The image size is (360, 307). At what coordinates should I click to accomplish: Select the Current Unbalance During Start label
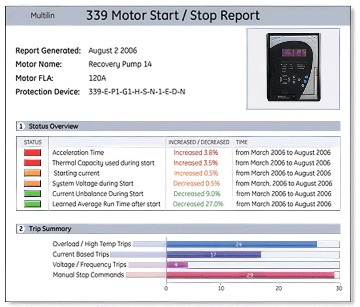(x=98, y=193)
